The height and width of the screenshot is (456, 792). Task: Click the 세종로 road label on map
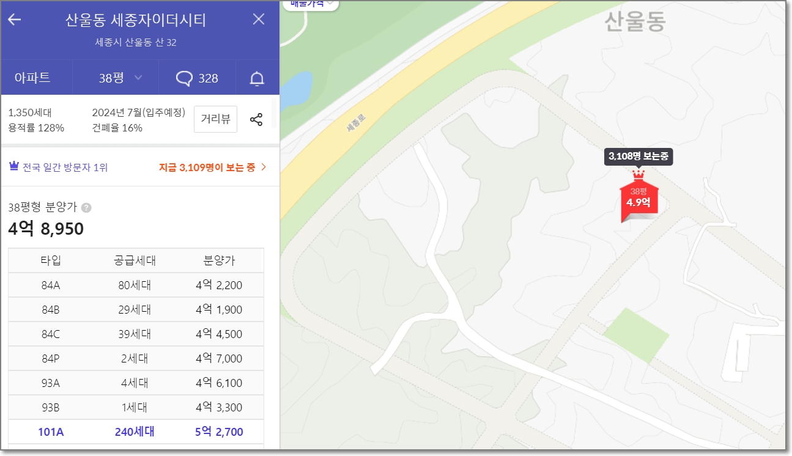click(355, 124)
